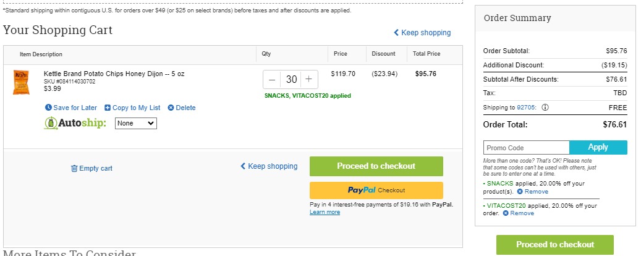Click the Kettle chips product thumbnail
The height and width of the screenshot is (256, 641).
pyautogui.click(x=21, y=82)
